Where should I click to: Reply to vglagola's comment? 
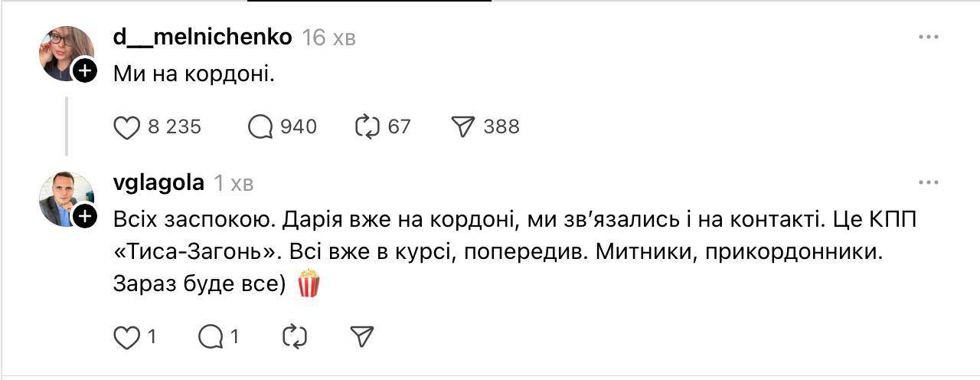click(211, 336)
